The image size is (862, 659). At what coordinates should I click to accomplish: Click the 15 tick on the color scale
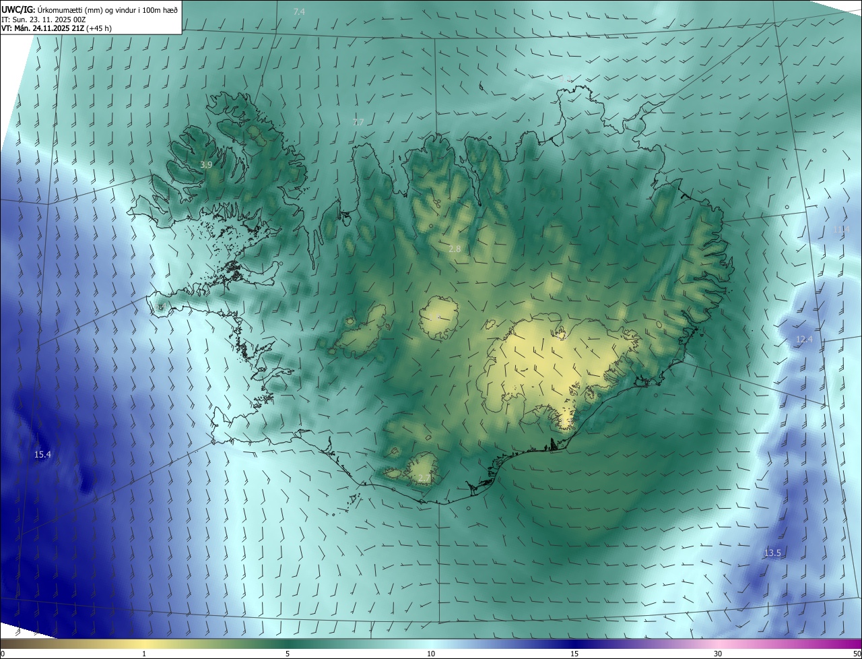[574, 654]
